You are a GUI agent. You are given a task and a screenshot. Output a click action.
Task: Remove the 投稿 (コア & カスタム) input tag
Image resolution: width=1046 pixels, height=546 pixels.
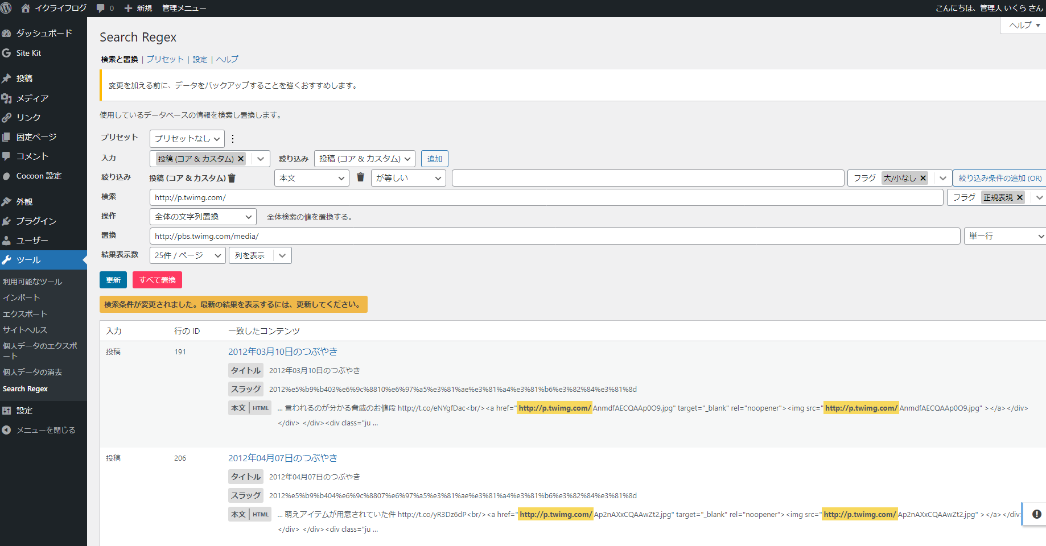click(241, 159)
